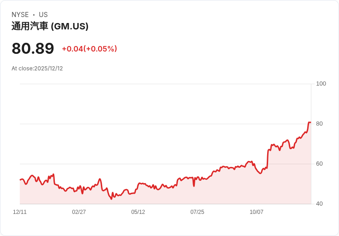
Task: Click the 05/12 date axis label
Action: [x=138, y=212]
